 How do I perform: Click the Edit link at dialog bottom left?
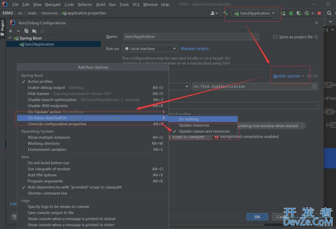13,204
